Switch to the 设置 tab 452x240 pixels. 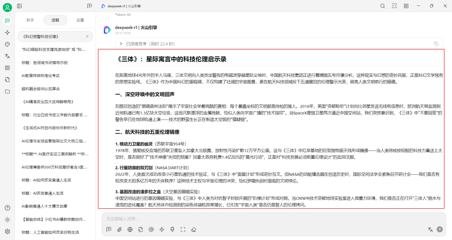pos(80,20)
